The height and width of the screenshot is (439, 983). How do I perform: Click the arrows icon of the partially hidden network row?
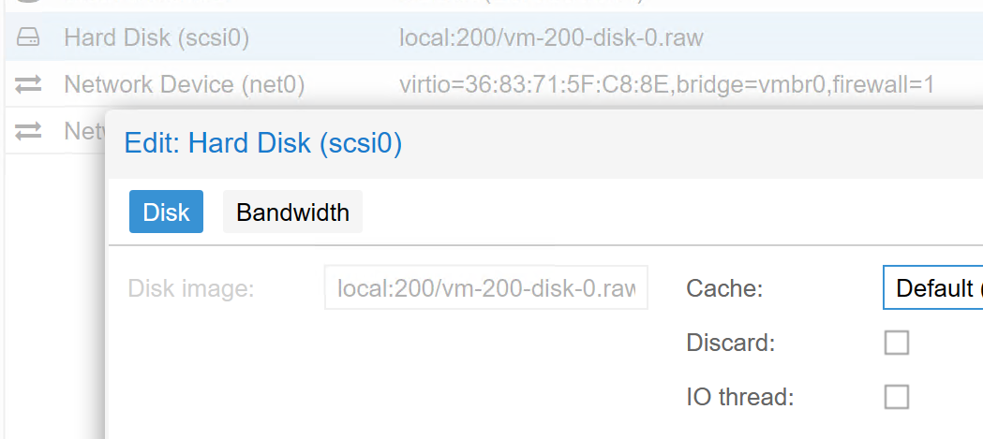[x=28, y=132]
